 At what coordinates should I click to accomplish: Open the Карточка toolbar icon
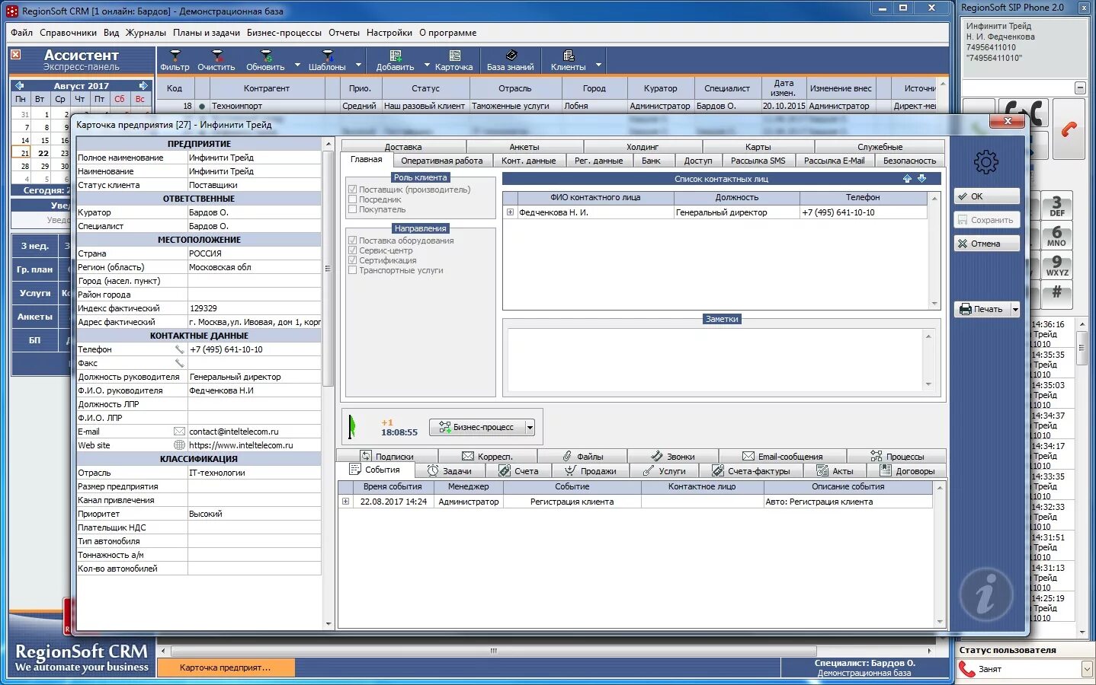click(x=454, y=60)
